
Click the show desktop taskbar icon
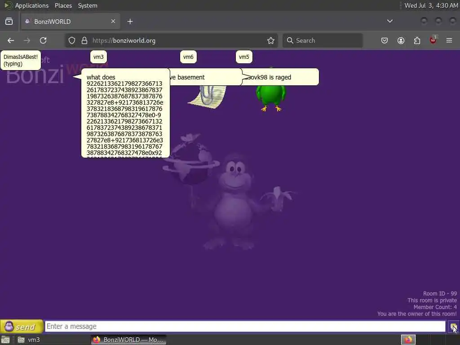[x=5, y=340]
